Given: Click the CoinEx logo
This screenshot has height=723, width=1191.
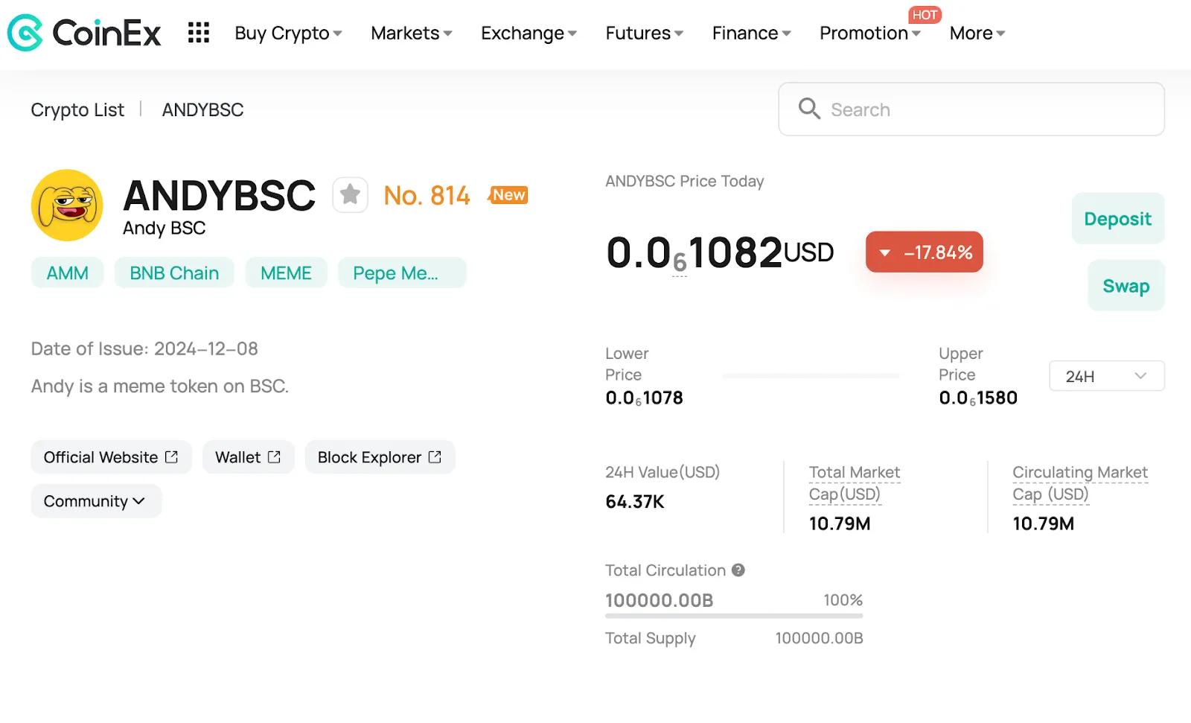Looking at the screenshot, I should [84, 33].
